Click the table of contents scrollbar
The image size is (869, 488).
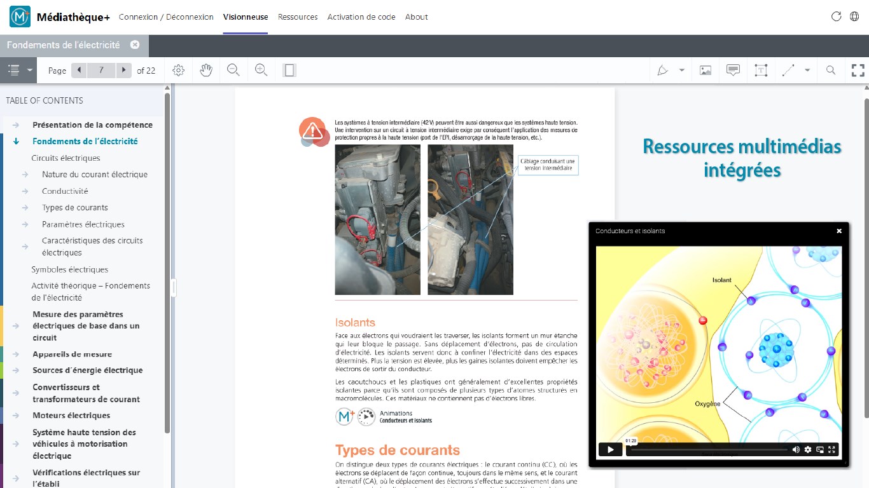point(167,264)
